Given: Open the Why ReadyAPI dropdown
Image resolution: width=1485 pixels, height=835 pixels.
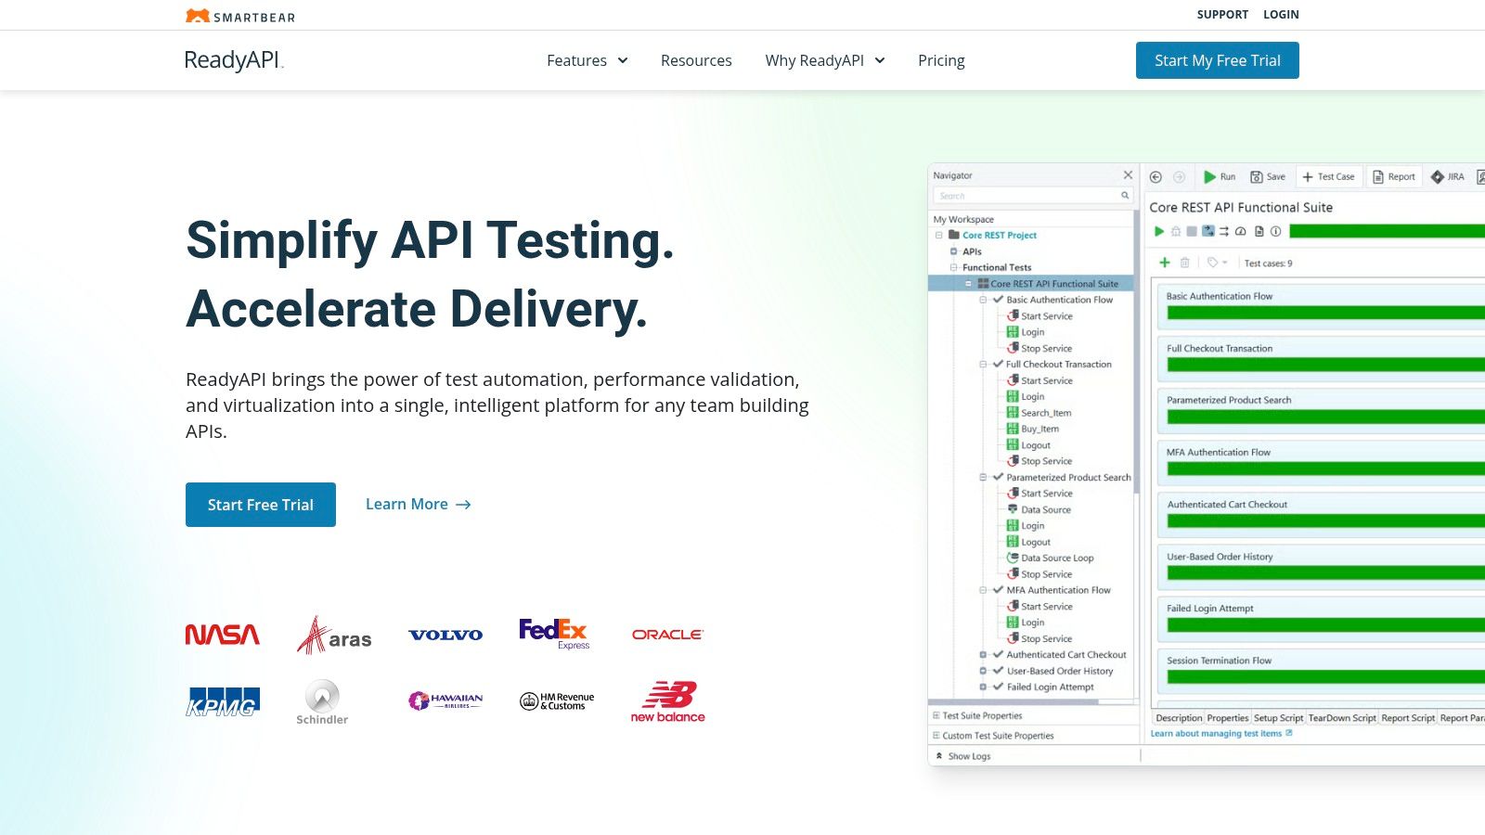Looking at the screenshot, I should [825, 60].
